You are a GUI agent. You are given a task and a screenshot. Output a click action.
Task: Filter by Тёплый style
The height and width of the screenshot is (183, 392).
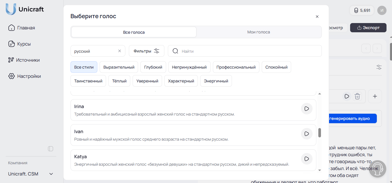(119, 81)
